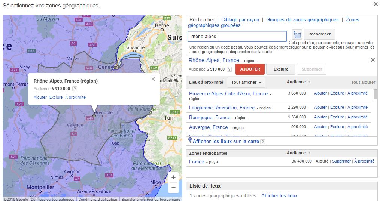Image resolution: width=386 pixels, height=201 pixels.
Task: Exclude Languedoc-Roussillon region
Action: point(337,107)
